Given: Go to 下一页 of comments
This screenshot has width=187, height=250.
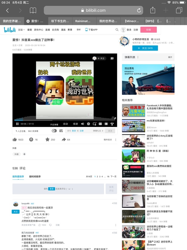Looking at the screenshot, I should (114, 176).
